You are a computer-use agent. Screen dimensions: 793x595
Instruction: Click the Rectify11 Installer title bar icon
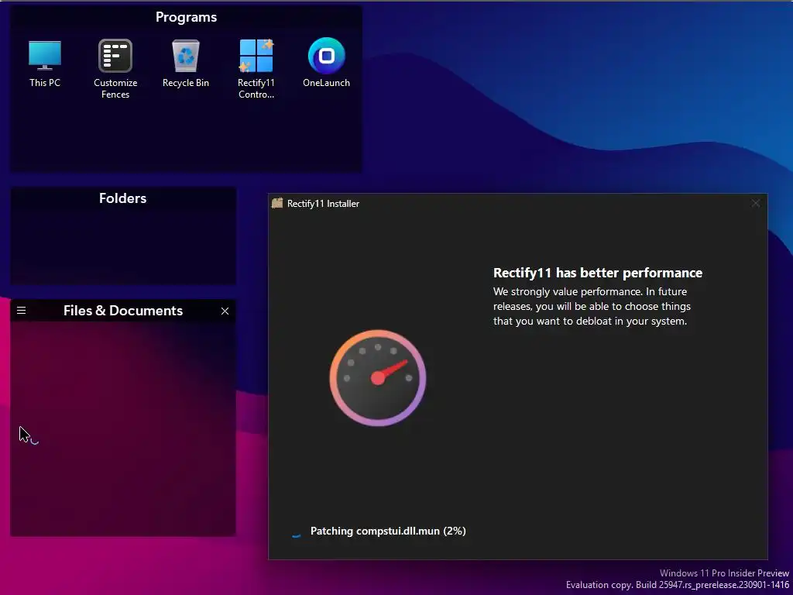point(277,204)
